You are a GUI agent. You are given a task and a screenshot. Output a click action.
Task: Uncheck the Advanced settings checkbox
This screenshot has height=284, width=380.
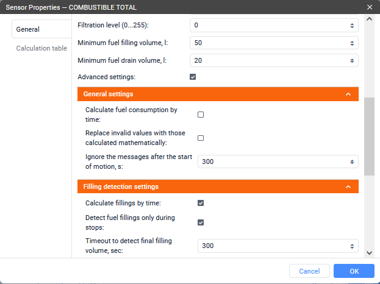(193, 77)
